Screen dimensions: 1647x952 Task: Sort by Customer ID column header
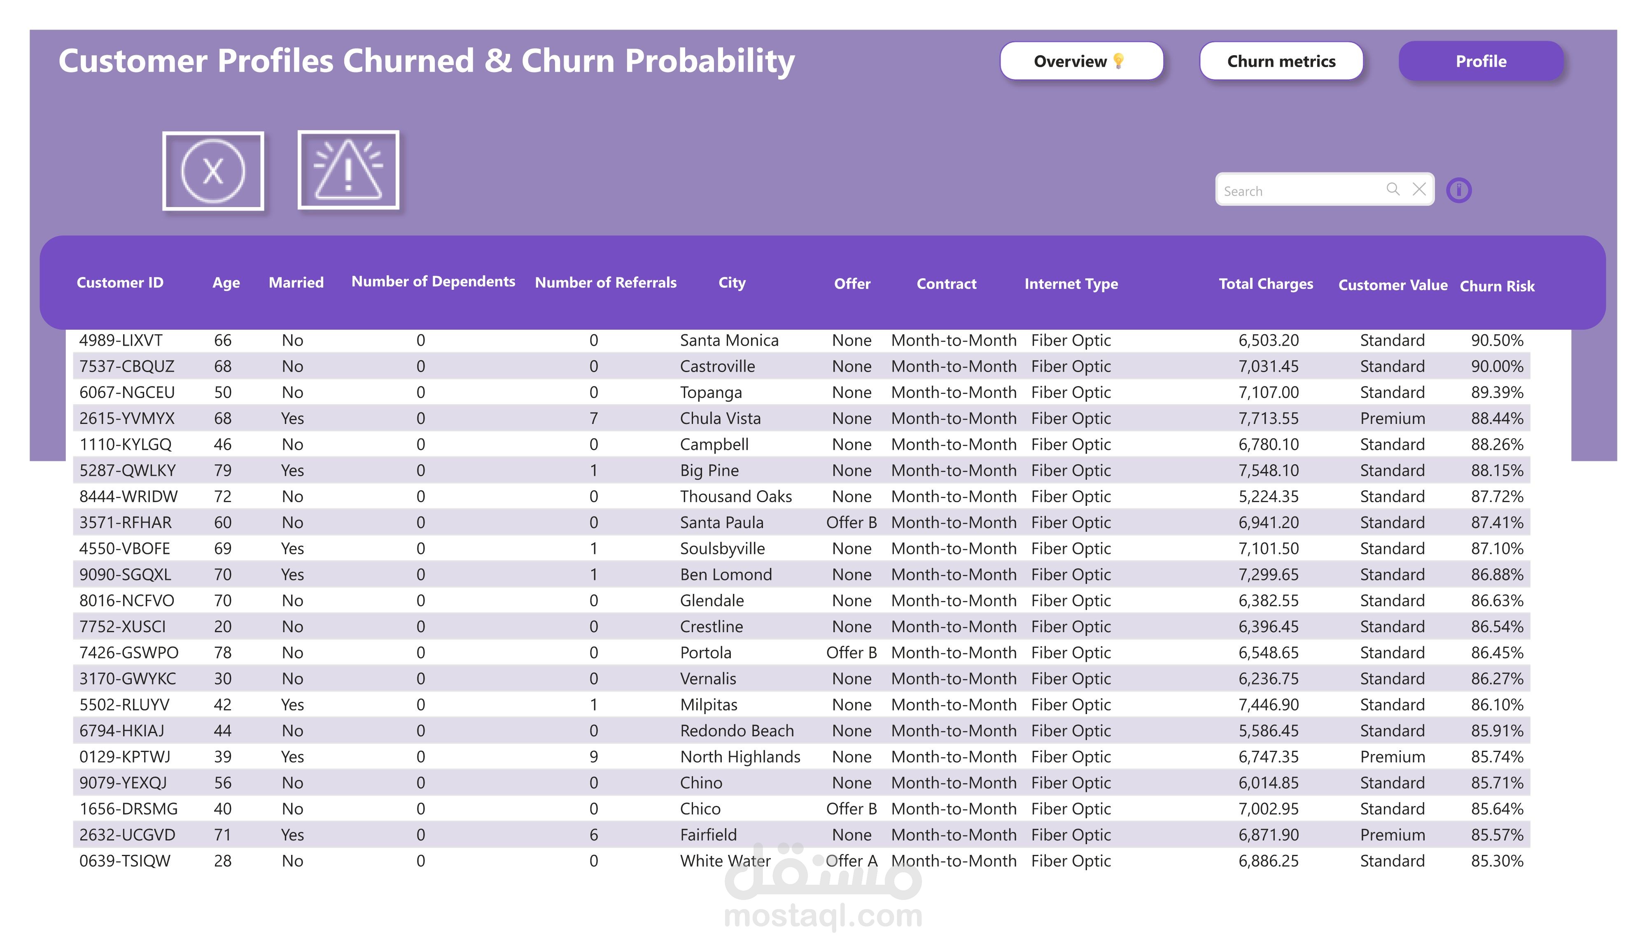(120, 283)
